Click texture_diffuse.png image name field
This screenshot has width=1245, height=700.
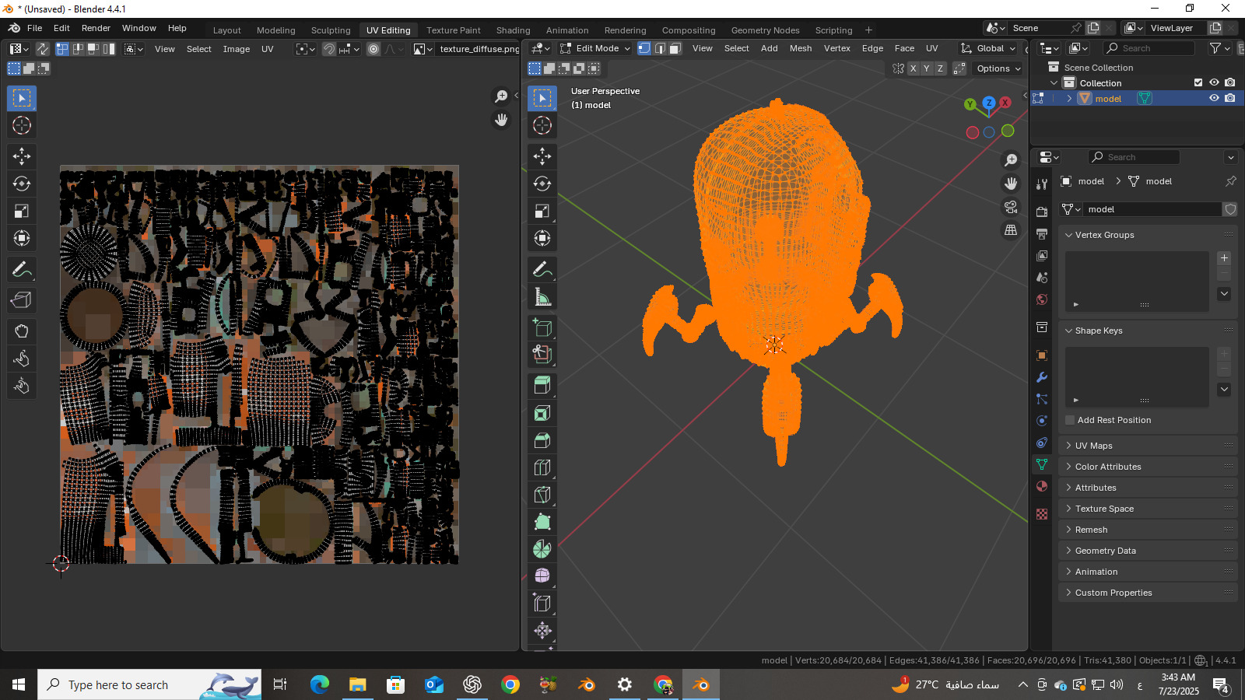point(478,49)
